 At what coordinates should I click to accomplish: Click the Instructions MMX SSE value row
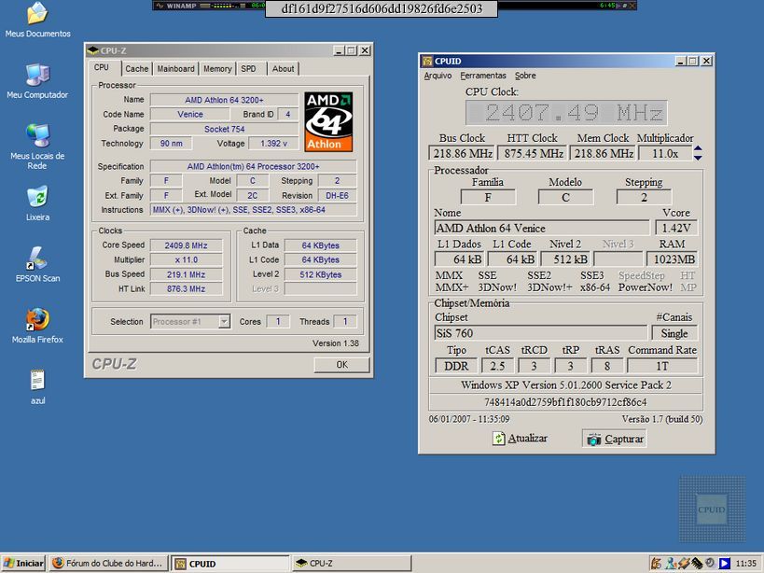click(x=253, y=210)
